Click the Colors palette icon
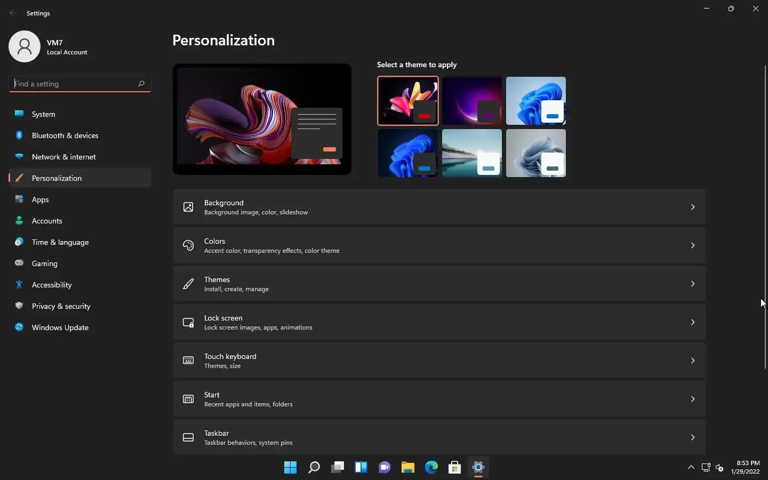The image size is (768, 480). point(188,245)
